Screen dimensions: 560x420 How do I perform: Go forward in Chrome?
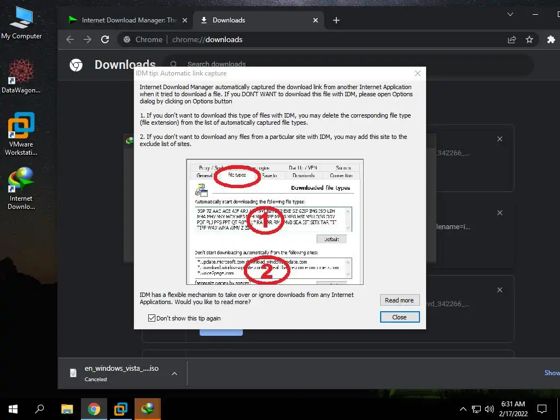(x=87, y=39)
